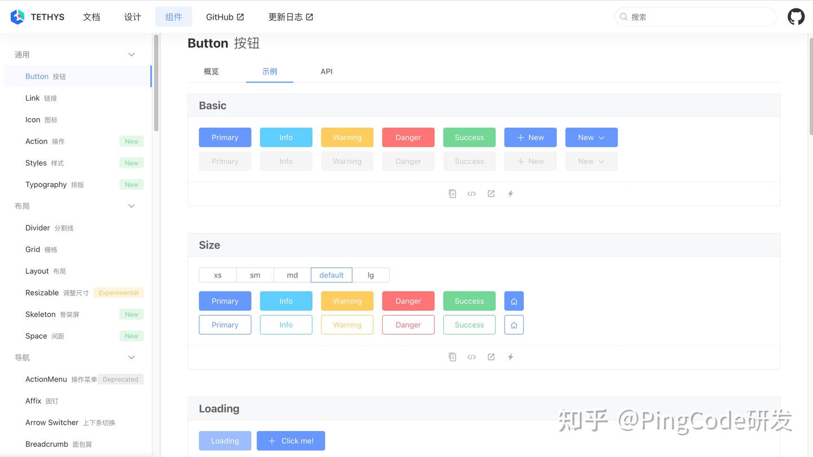813x457 pixels.
Task: Open the GitHub text link in navbar
Action: tap(225, 17)
